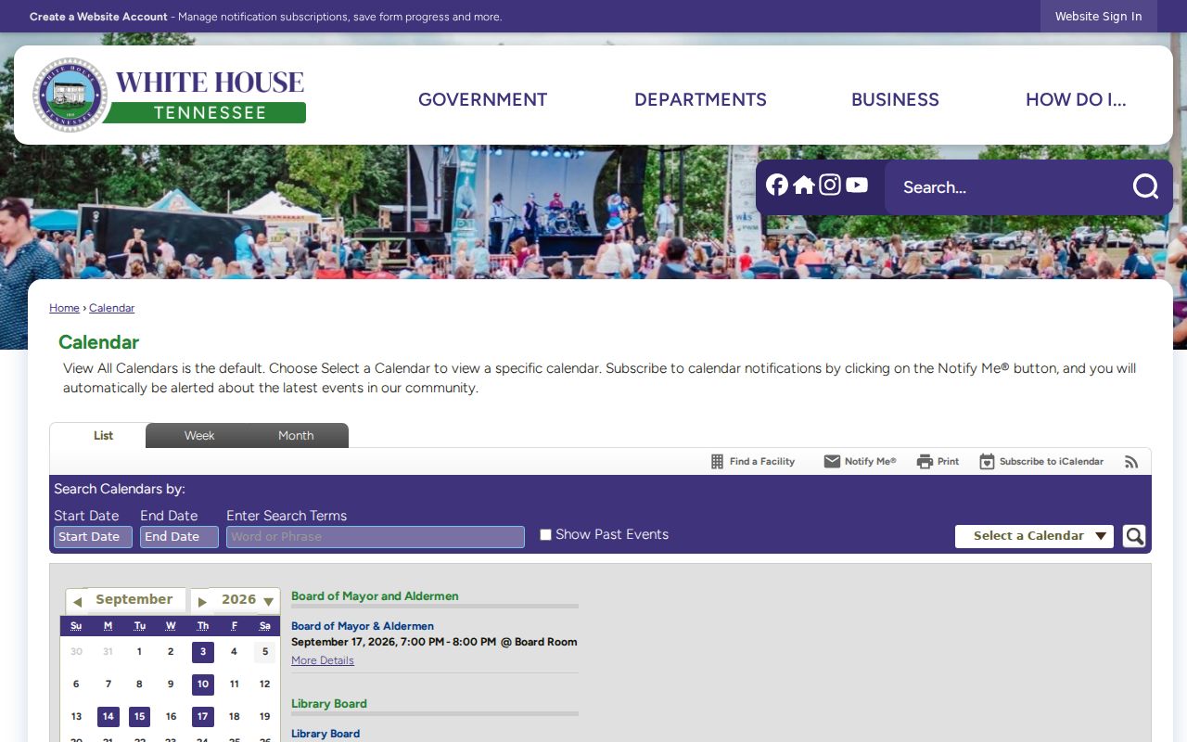Select September 14 in the mini calendar
This screenshot has height=742, width=1187.
(108, 717)
